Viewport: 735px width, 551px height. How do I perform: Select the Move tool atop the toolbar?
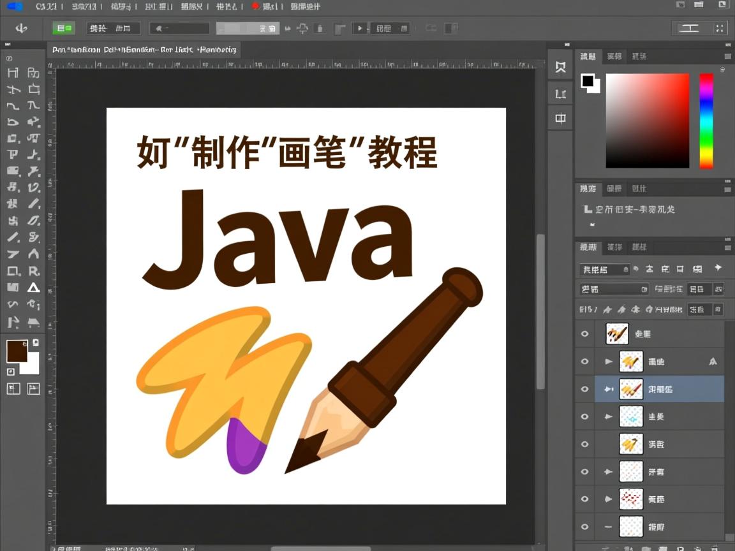point(13,73)
